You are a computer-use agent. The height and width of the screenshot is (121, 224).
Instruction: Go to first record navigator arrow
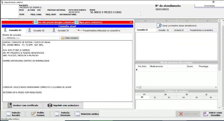[x=145, y=21]
